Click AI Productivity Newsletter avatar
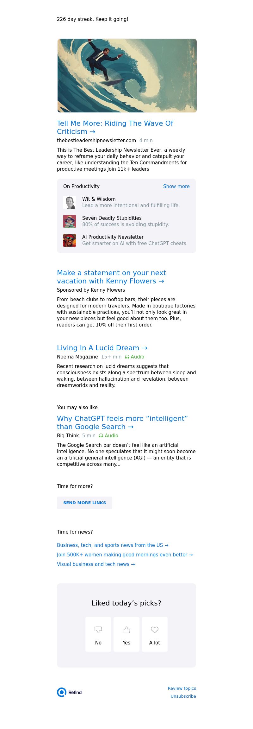The height and width of the screenshot is (729, 253). point(70,240)
